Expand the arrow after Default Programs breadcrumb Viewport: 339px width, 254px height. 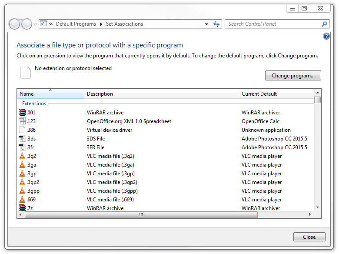(101, 24)
